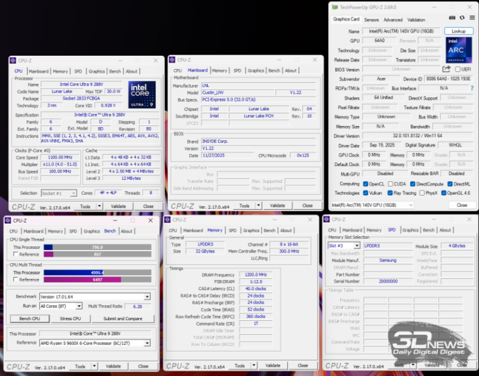Open the About tab in the Bench window
Screen dimensions: 479x376
[x=126, y=231]
